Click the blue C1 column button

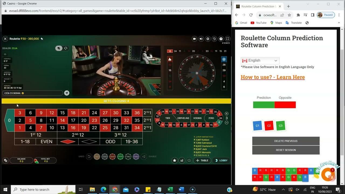pos(257,126)
